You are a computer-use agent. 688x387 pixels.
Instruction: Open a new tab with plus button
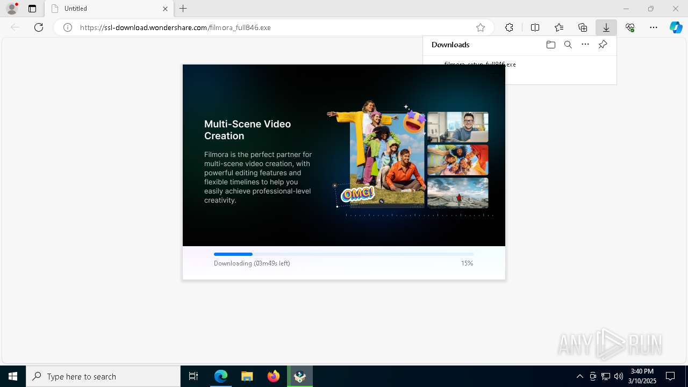183,9
